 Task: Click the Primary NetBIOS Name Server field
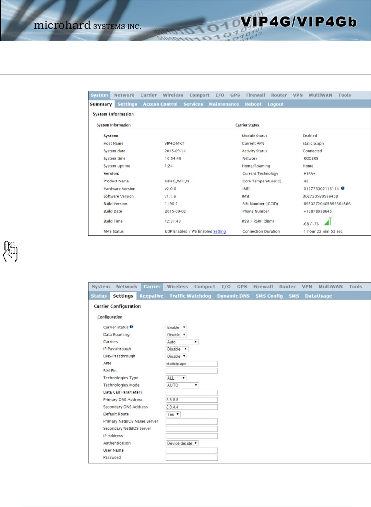click(192, 422)
